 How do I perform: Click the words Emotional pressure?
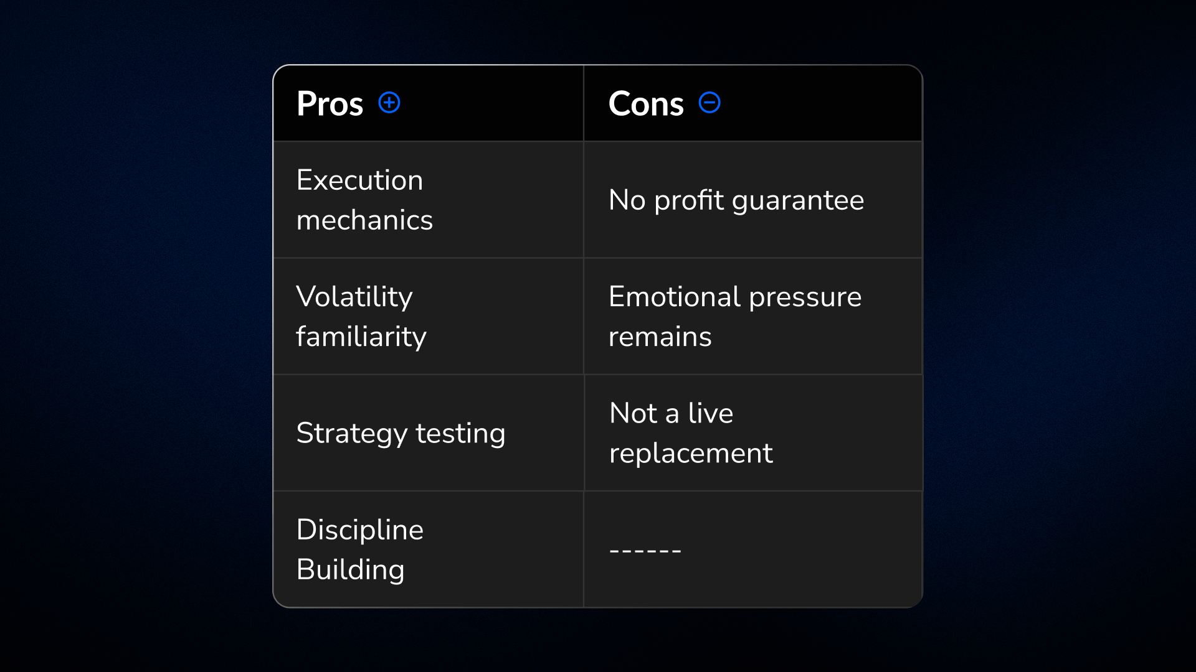pyautogui.click(x=735, y=297)
